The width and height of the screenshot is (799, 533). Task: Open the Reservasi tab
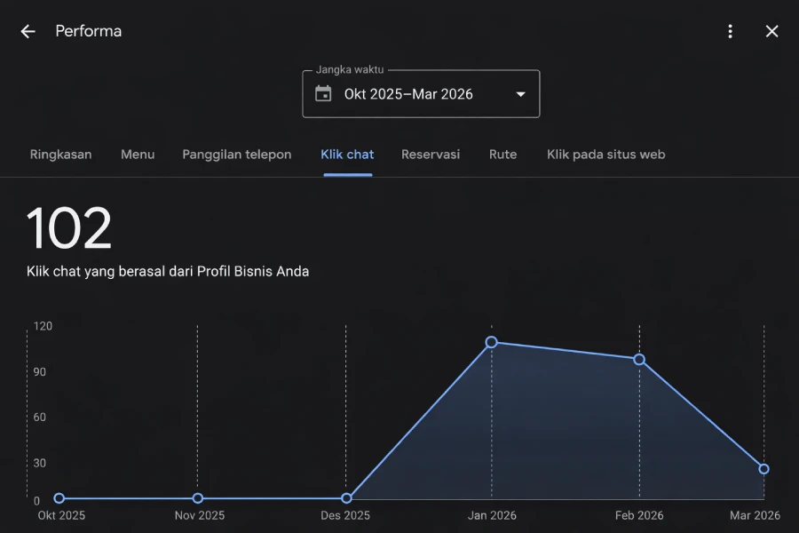[x=431, y=155]
